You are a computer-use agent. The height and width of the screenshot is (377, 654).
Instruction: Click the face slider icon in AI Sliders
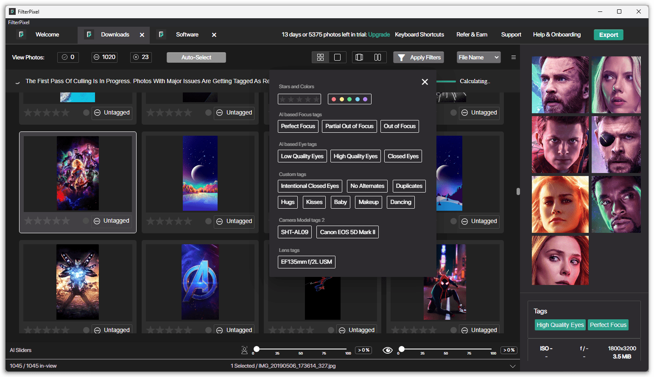(x=244, y=350)
